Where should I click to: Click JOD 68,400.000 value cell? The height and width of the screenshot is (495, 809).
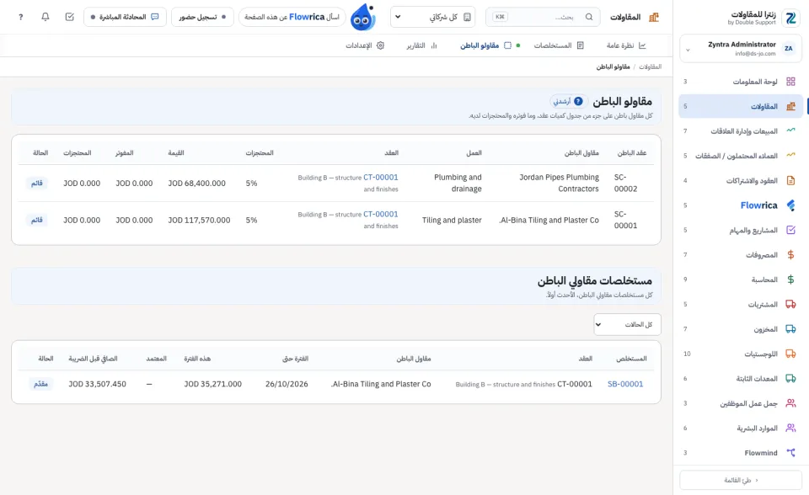tap(196, 184)
